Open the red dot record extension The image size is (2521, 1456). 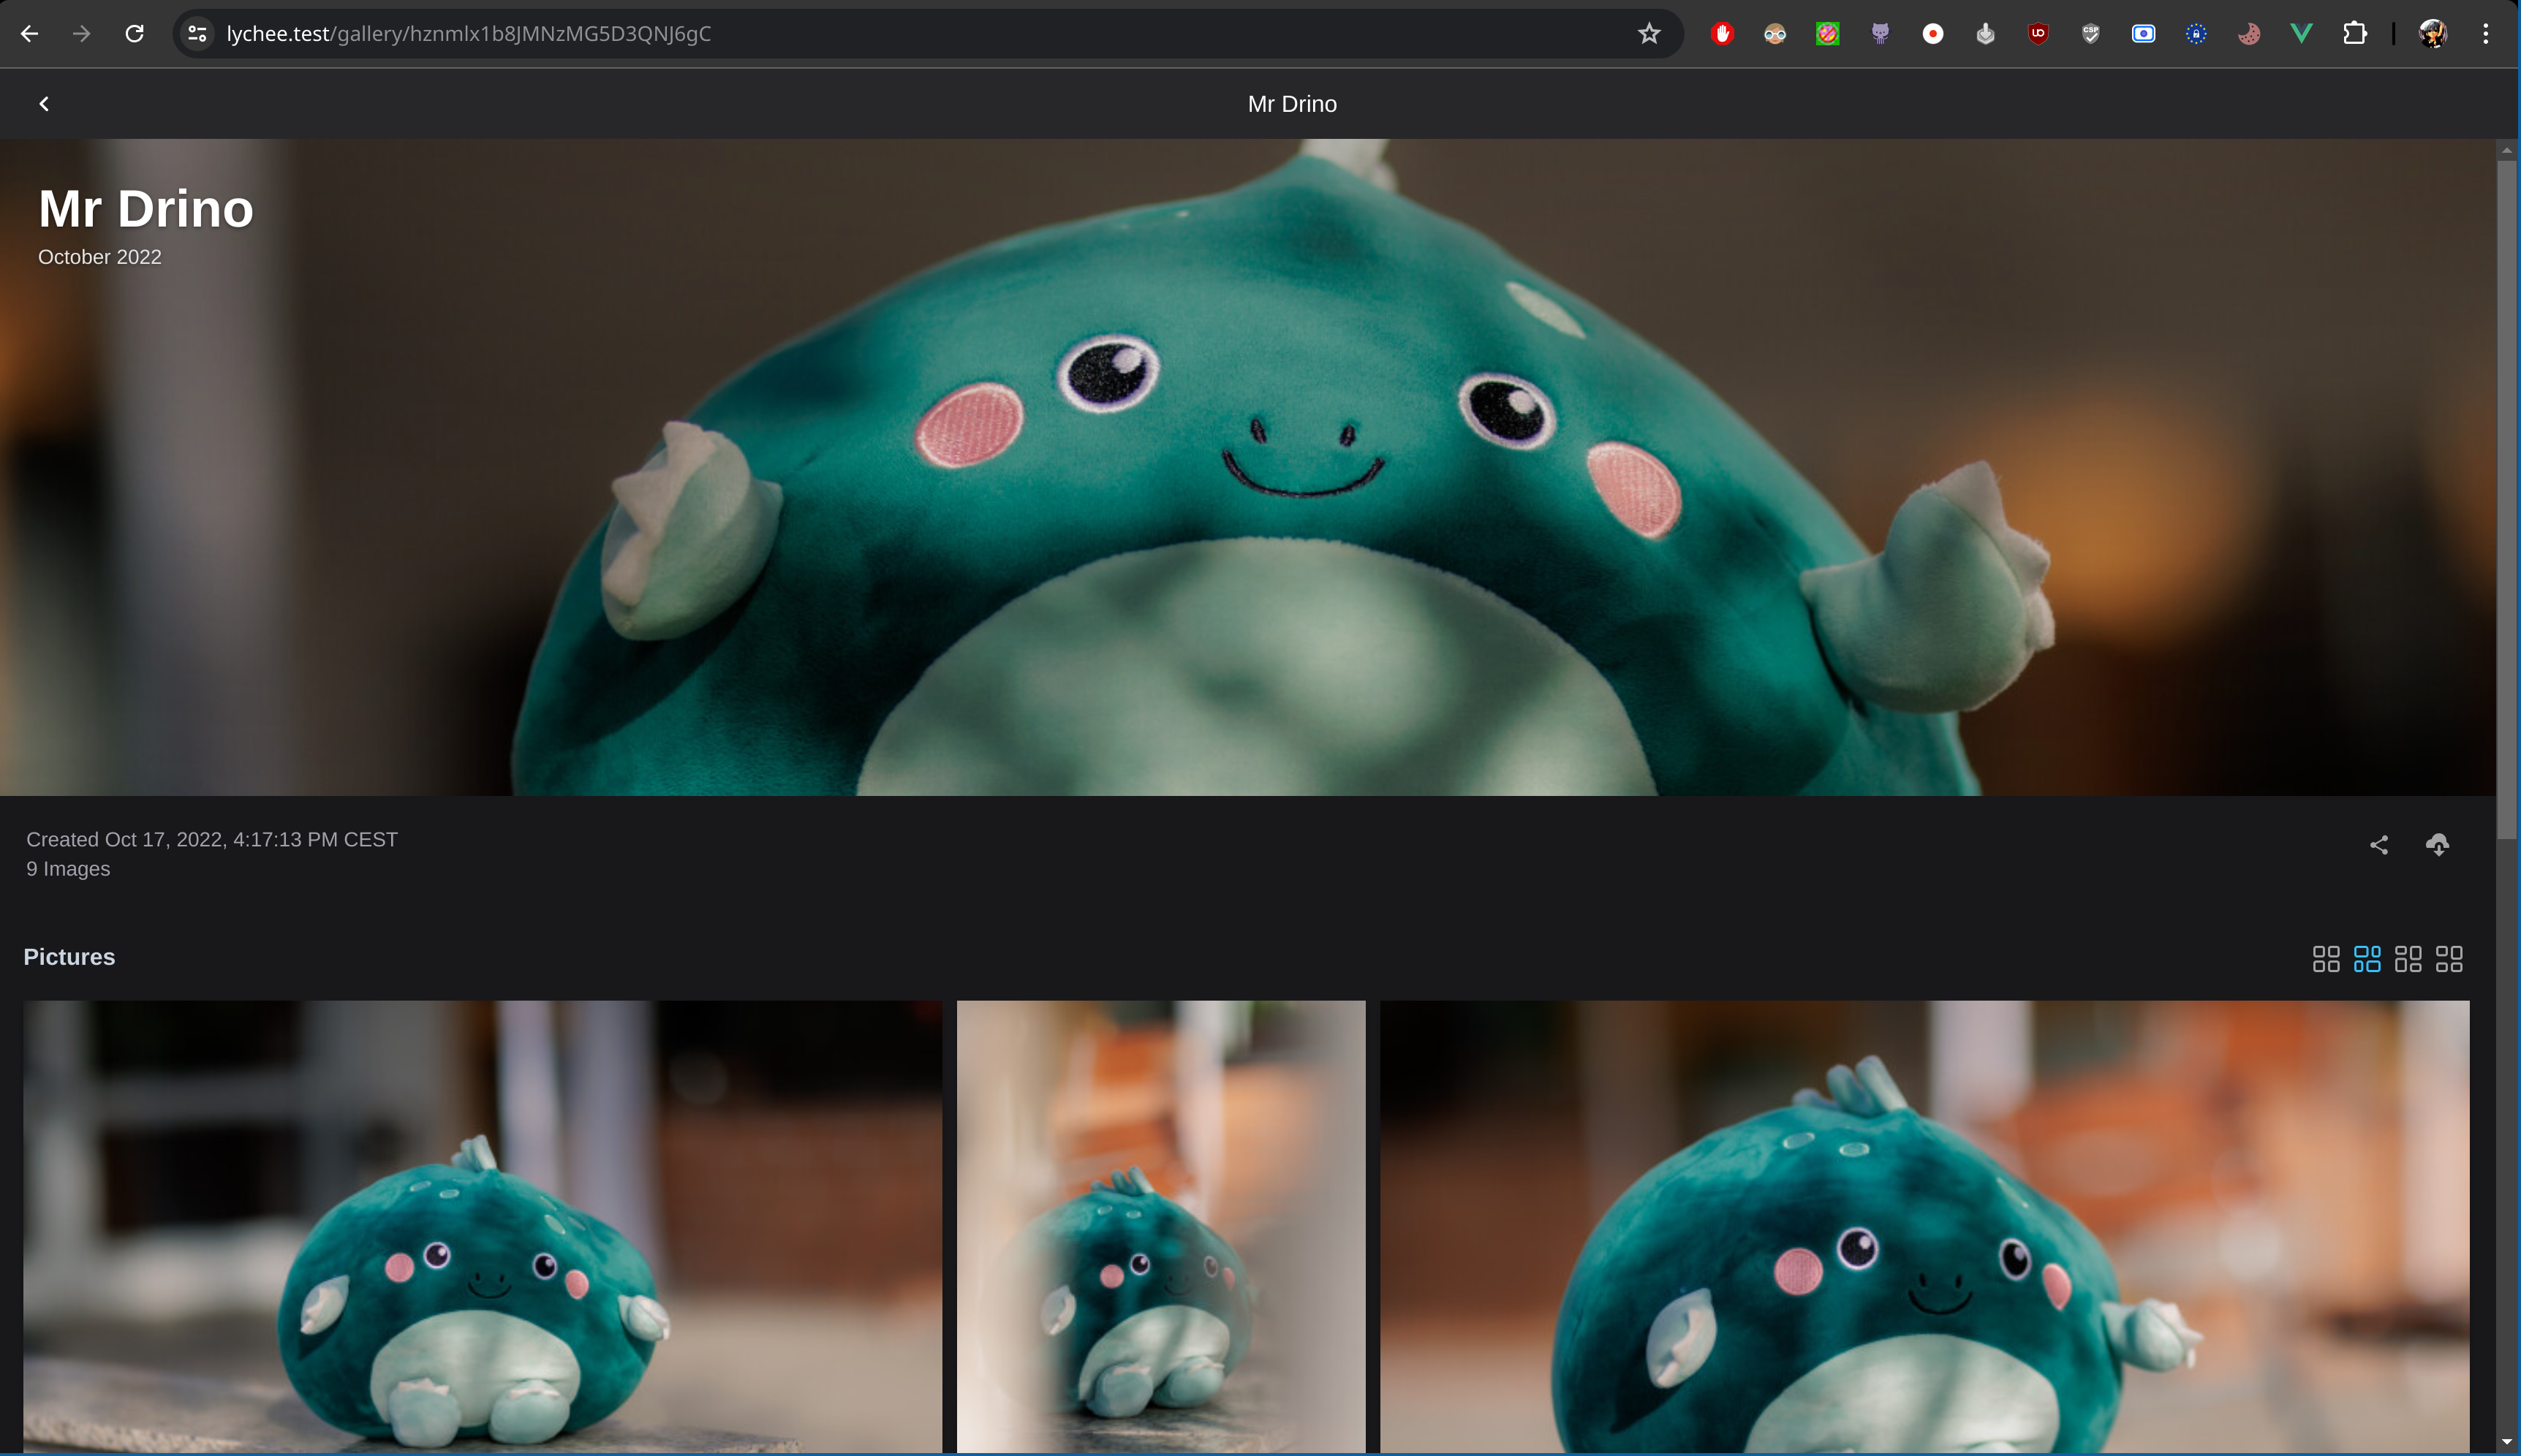point(1933,34)
